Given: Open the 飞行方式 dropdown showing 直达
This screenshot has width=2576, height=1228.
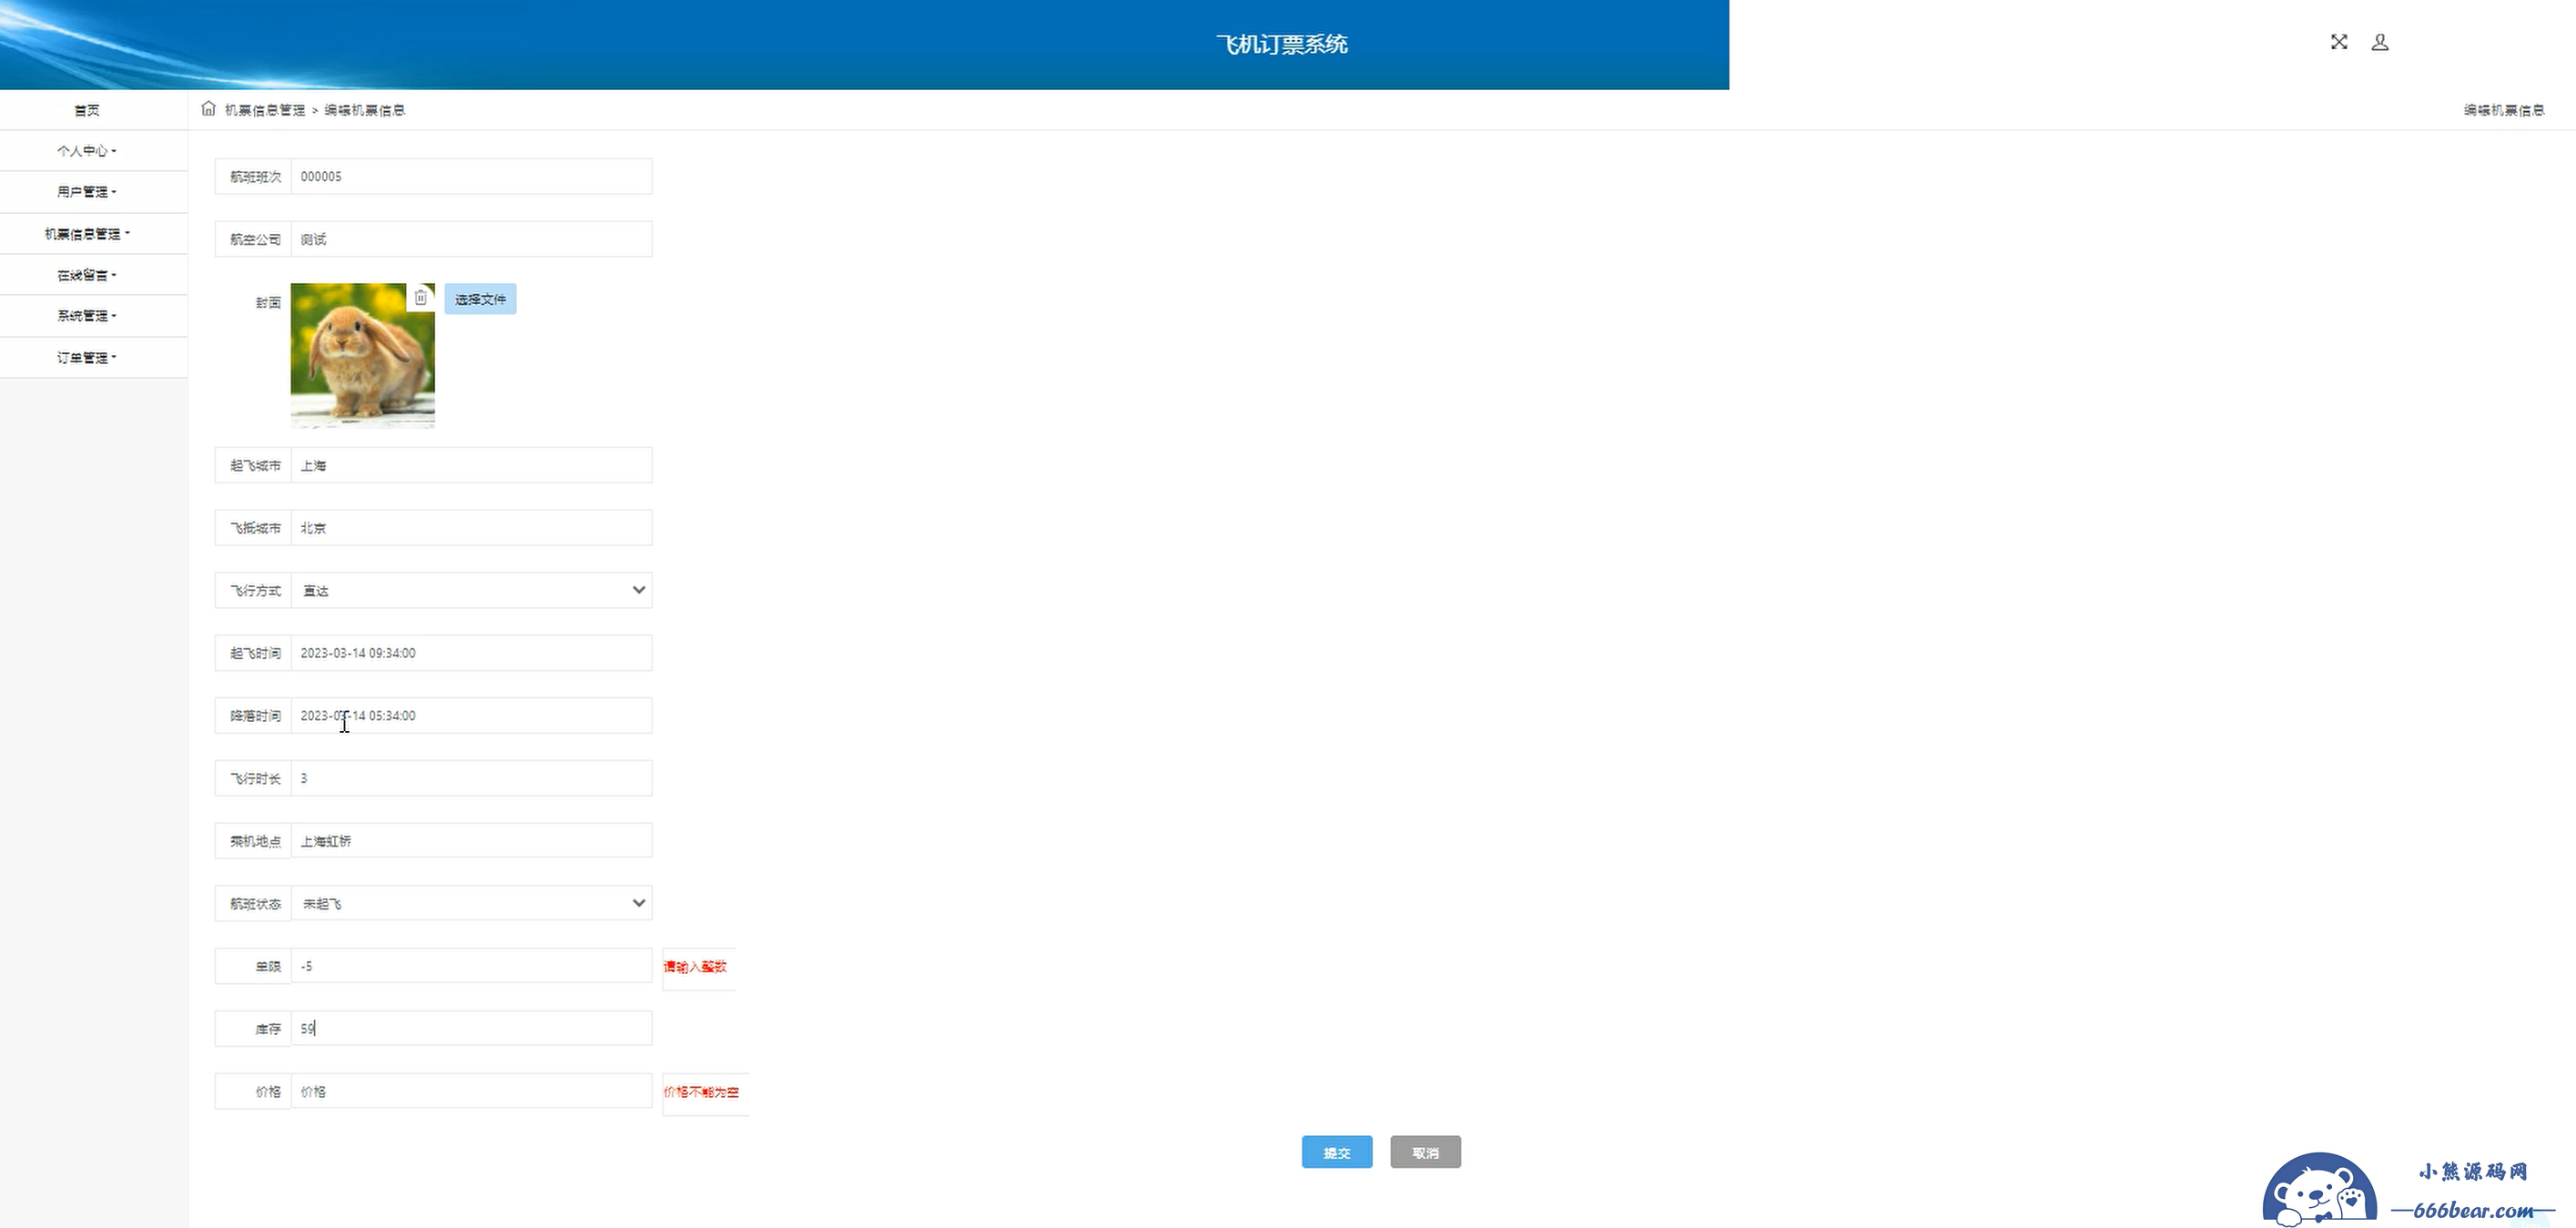Looking at the screenshot, I should [472, 591].
